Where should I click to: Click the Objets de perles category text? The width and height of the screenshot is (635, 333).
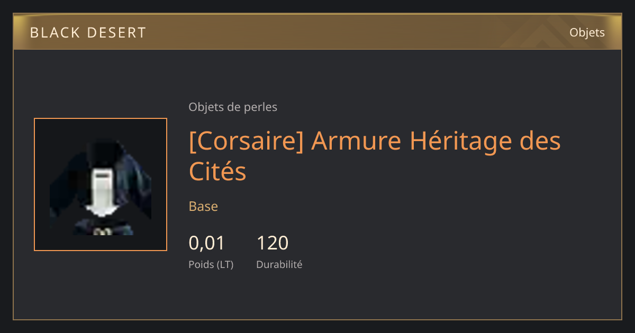[233, 107]
